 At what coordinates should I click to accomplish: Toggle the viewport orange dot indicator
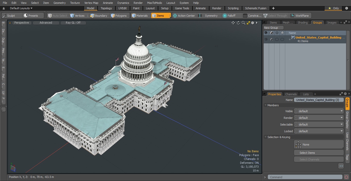[10, 23]
